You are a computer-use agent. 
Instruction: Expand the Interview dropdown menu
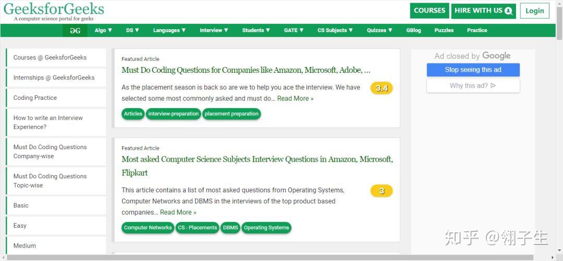[x=214, y=31]
